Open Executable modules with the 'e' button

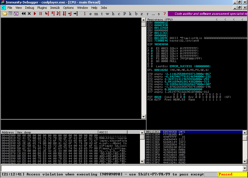click(x=90, y=14)
